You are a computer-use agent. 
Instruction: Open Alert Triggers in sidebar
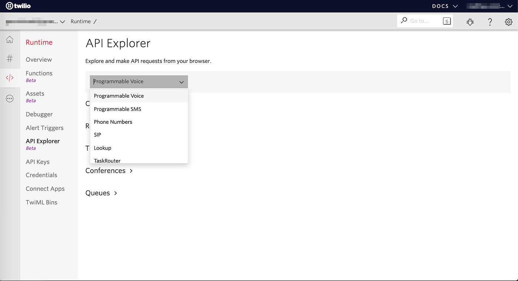[45, 128]
